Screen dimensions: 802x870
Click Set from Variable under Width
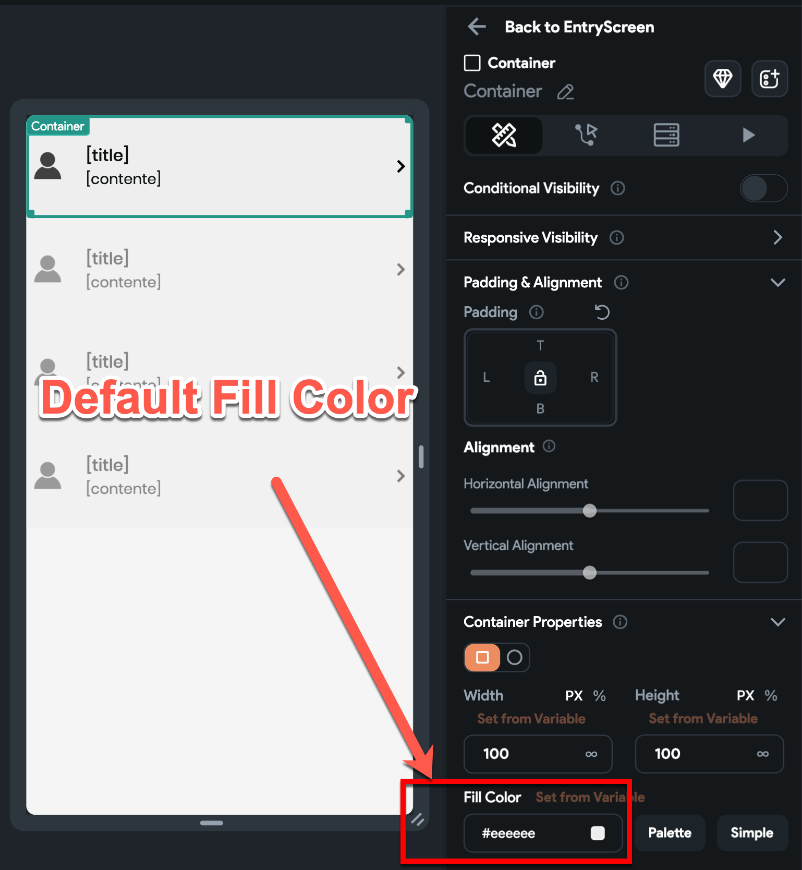tap(531, 719)
